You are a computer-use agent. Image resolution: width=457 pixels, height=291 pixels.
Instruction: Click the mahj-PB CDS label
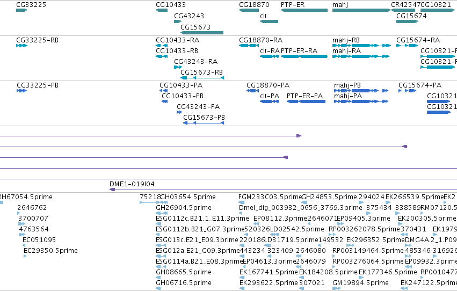point(347,85)
